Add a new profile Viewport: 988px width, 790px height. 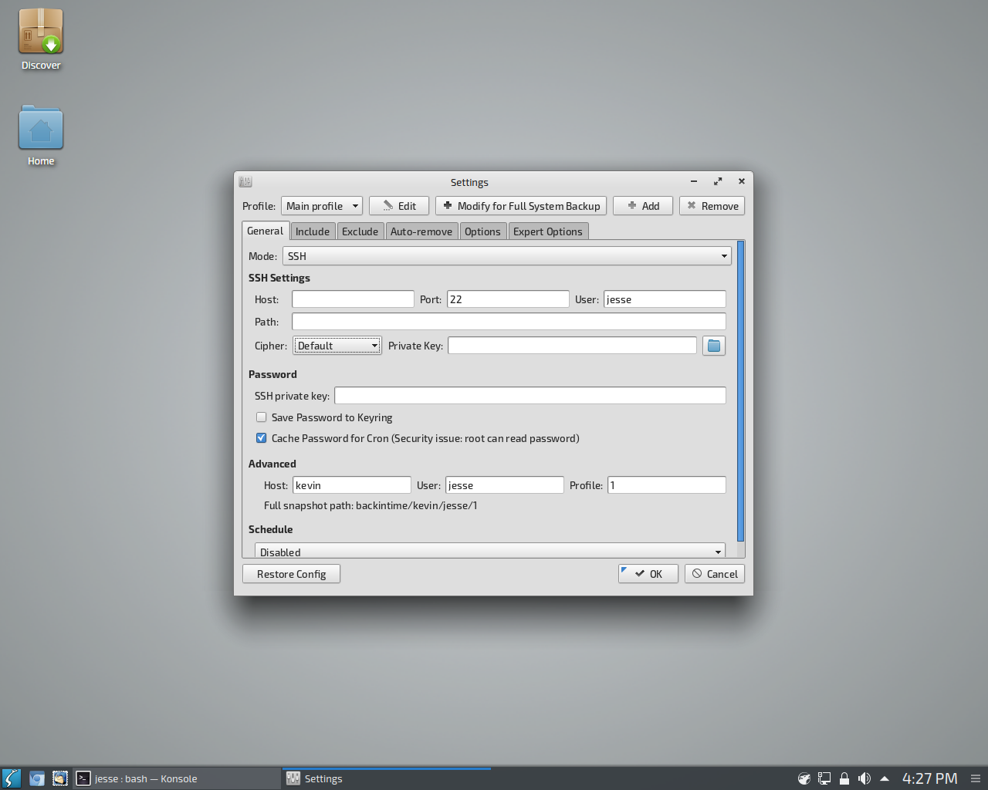click(643, 206)
